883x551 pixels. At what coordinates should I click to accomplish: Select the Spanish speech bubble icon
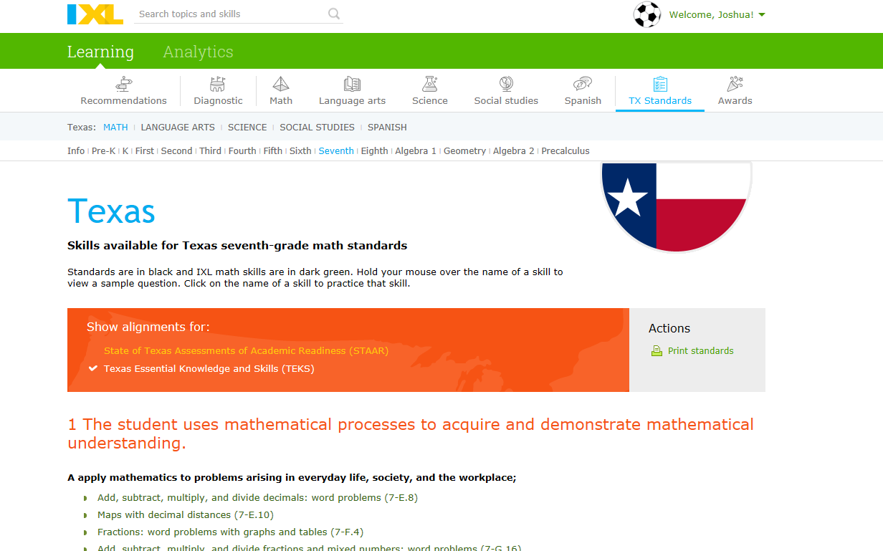pos(582,83)
